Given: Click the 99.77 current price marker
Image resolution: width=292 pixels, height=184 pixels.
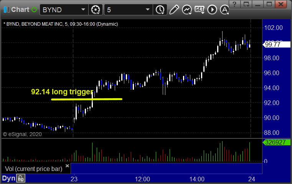Looking at the screenshot, I should coord(277,44).
